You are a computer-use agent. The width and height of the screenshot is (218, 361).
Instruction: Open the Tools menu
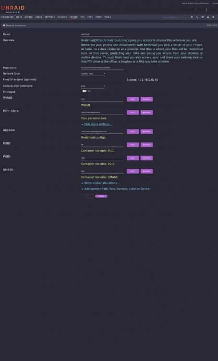pyautogui.click(x=108, y=17)
